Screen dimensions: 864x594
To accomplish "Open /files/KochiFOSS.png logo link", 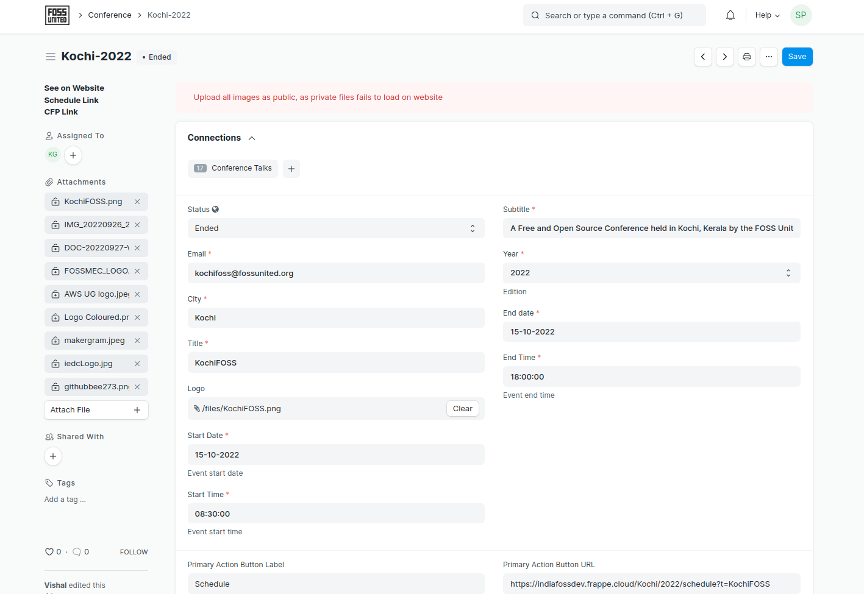I will coord(241,409).
